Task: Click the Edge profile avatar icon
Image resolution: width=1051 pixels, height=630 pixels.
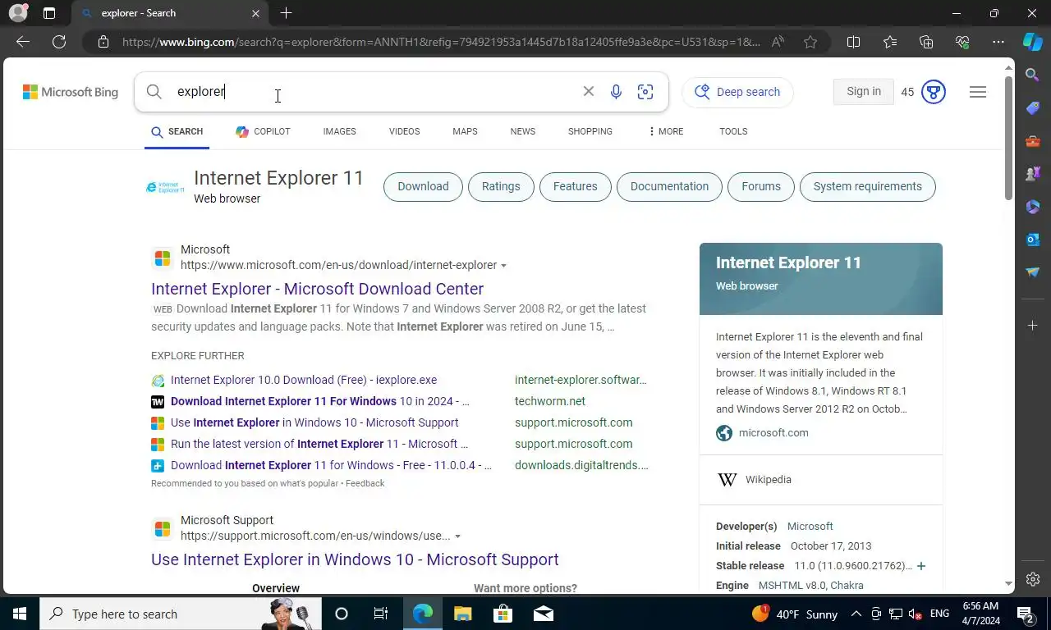Action: [x=17, y=13]
